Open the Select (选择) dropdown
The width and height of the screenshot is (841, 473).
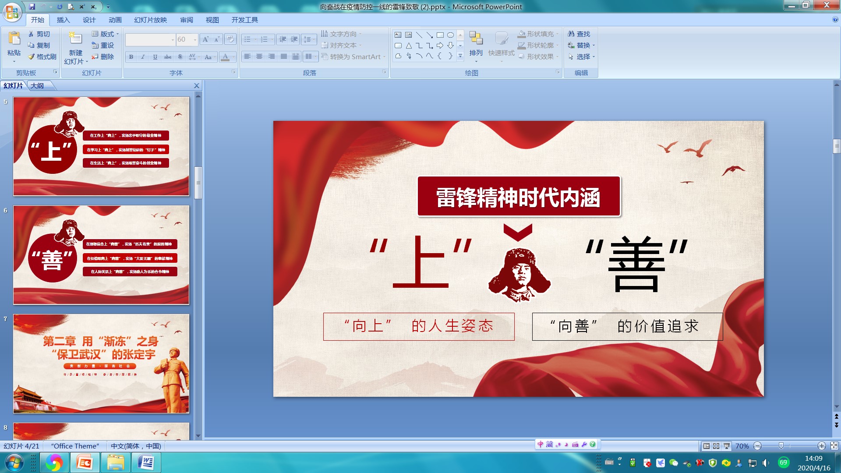pyautogui.click(x=581, y=56)
